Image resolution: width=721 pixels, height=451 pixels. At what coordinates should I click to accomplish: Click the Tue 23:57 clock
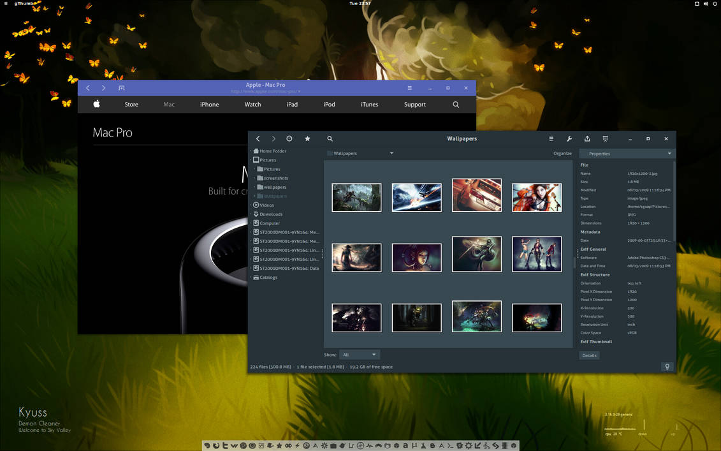[x=360, y=3]
